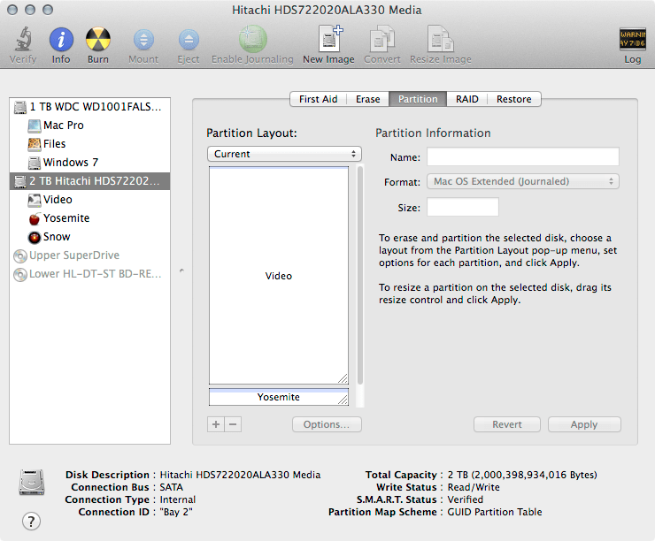The height and width of the screenshot is (541, 655).
Task: Switch to the Erase tab
Action: click(368, 99)
